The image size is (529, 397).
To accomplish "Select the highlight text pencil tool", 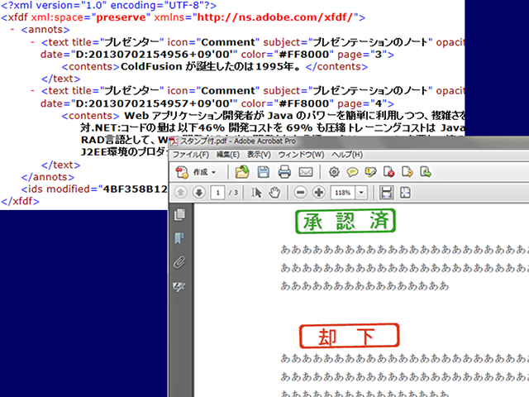I will coord(371,173).
